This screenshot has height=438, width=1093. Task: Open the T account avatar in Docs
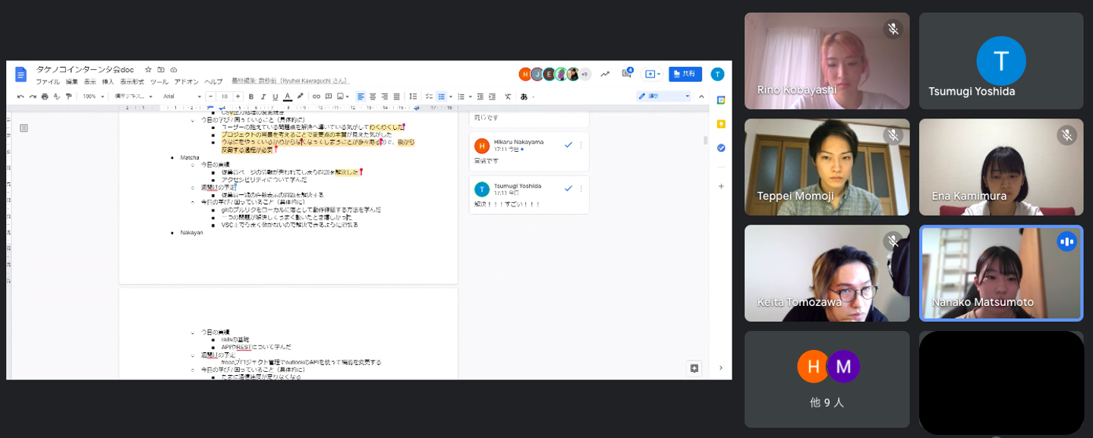(x=717, y=74)
